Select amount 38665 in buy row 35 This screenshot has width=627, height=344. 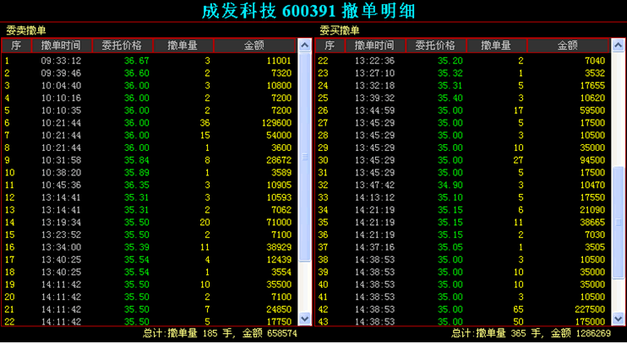pyautogui.click(x=592, y=223)
